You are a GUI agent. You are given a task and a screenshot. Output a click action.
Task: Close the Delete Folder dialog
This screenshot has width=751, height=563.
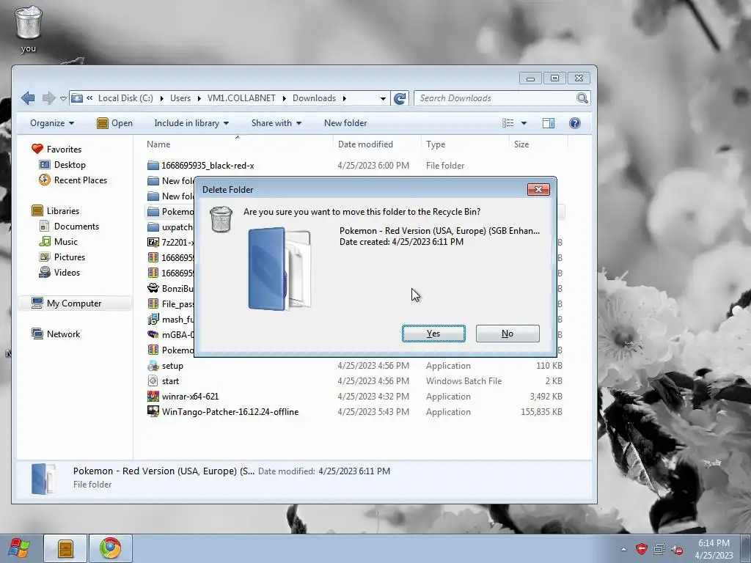(x=538, y=190)
